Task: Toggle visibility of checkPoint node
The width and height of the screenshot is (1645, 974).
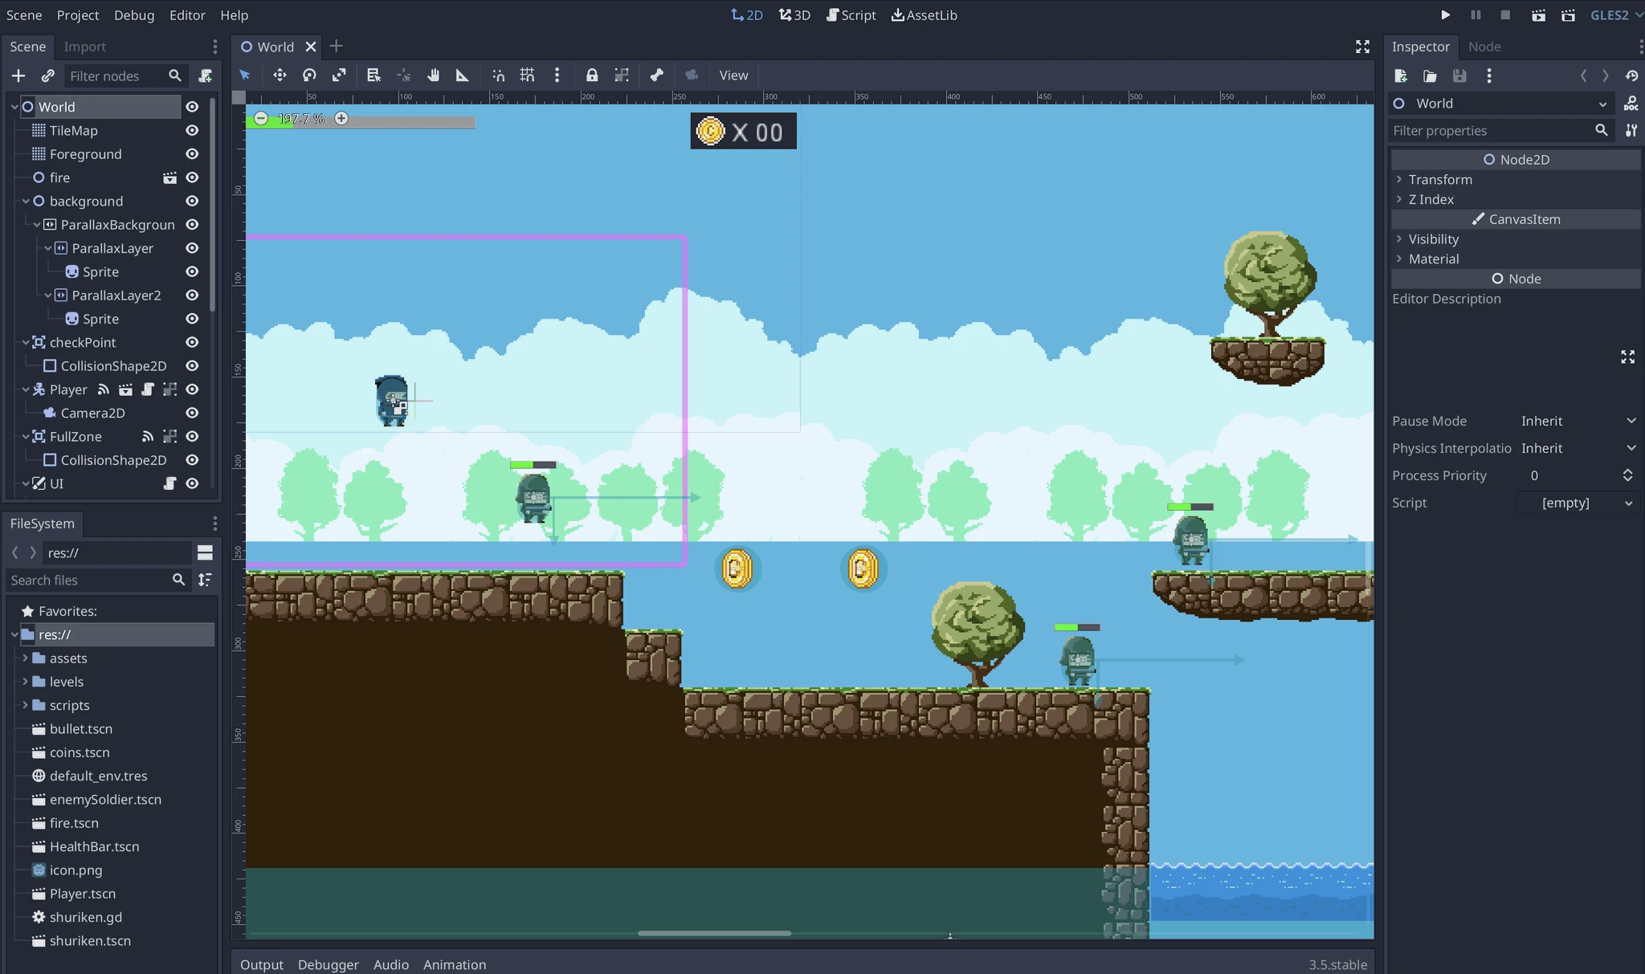Action: click(x=192, y=342)
